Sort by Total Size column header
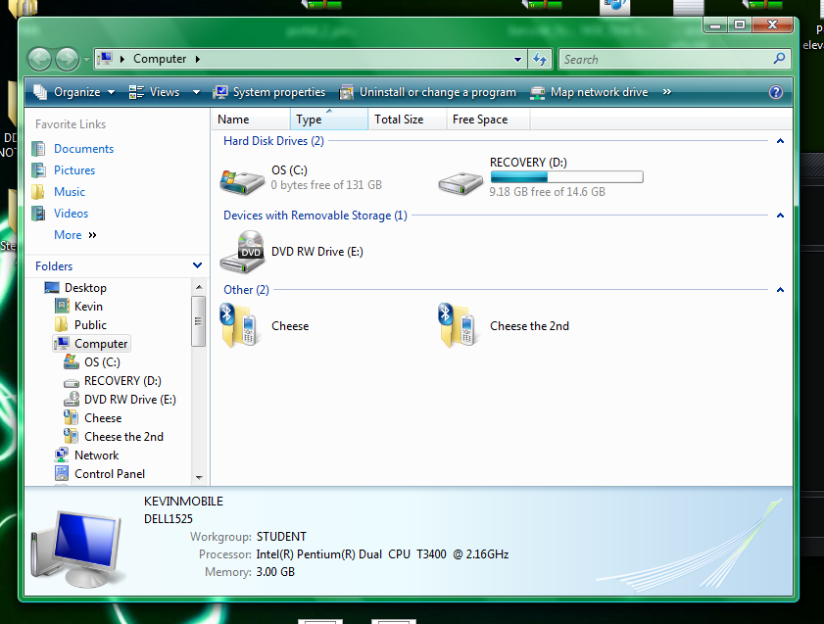824x624 pixels. tap(407, 120)
